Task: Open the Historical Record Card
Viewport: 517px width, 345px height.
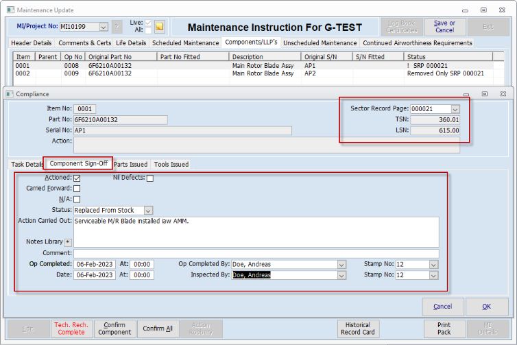Action: [x=358, y=329]
